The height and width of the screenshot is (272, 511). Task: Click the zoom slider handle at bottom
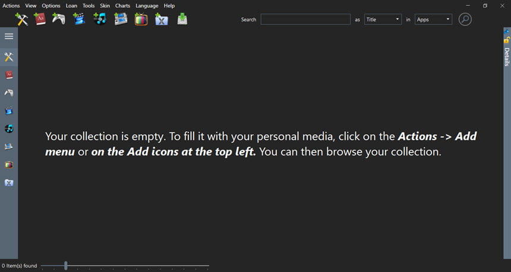click(65, 265)
